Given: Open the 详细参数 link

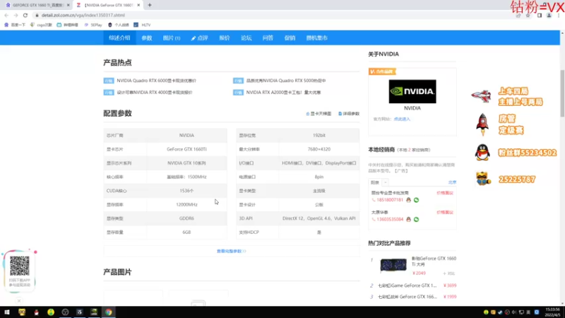Looking at the screenshot, I should pos(349,114).
